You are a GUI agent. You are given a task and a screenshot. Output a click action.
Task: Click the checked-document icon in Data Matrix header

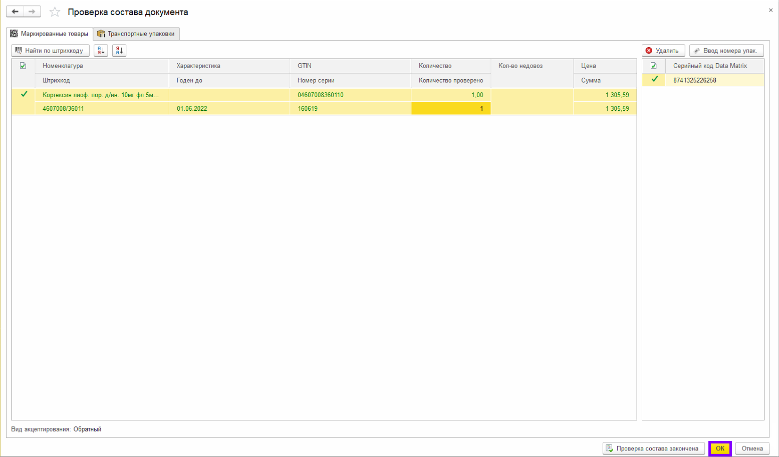coord(653,66)
